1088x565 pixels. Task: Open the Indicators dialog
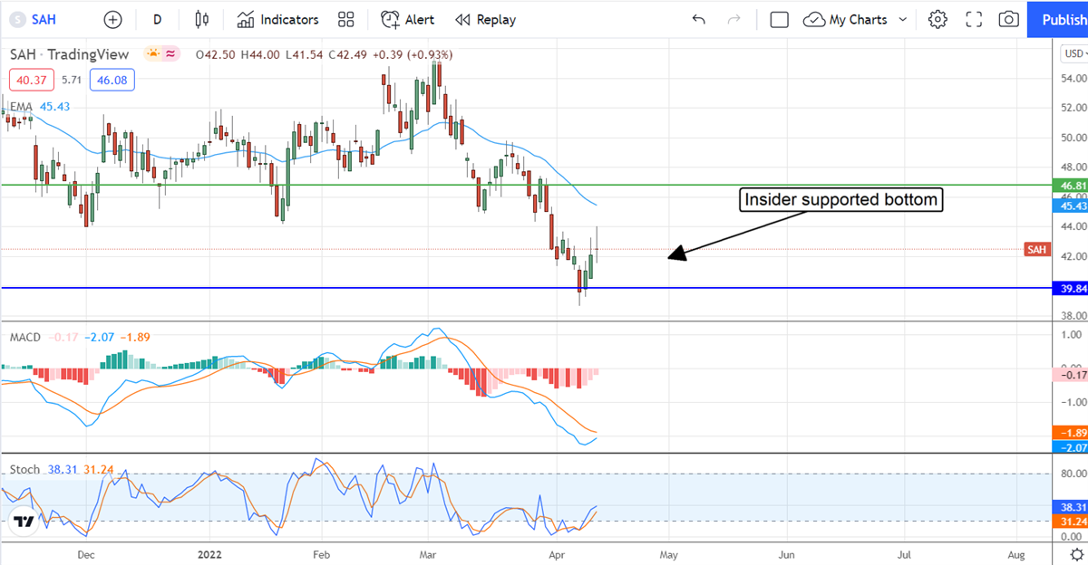point(278,19)
